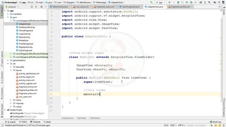Click the happy smiley feedback icon

click(x=216, y=126)
